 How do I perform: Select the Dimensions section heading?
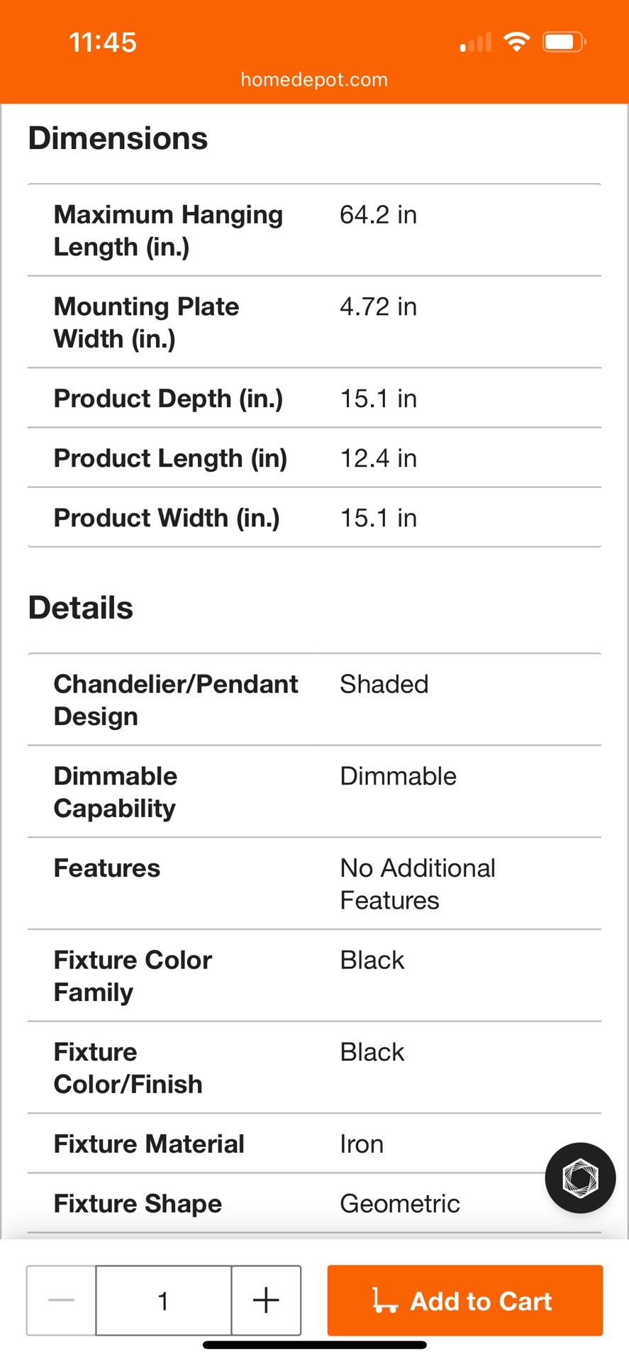[x=118, y=138]
